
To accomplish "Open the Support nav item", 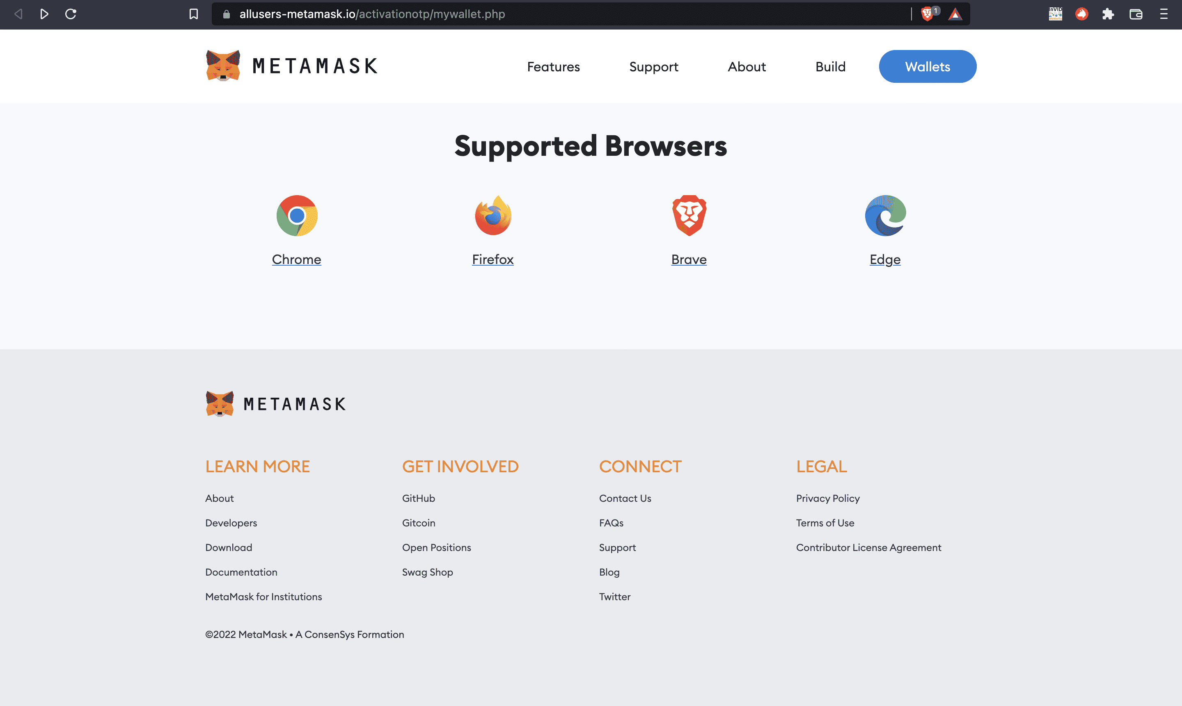I will (653, 66).
